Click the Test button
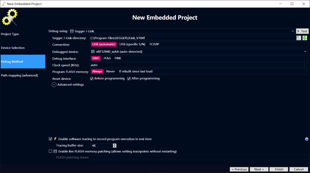Screen dimensions: 310x173 point(302,31)
